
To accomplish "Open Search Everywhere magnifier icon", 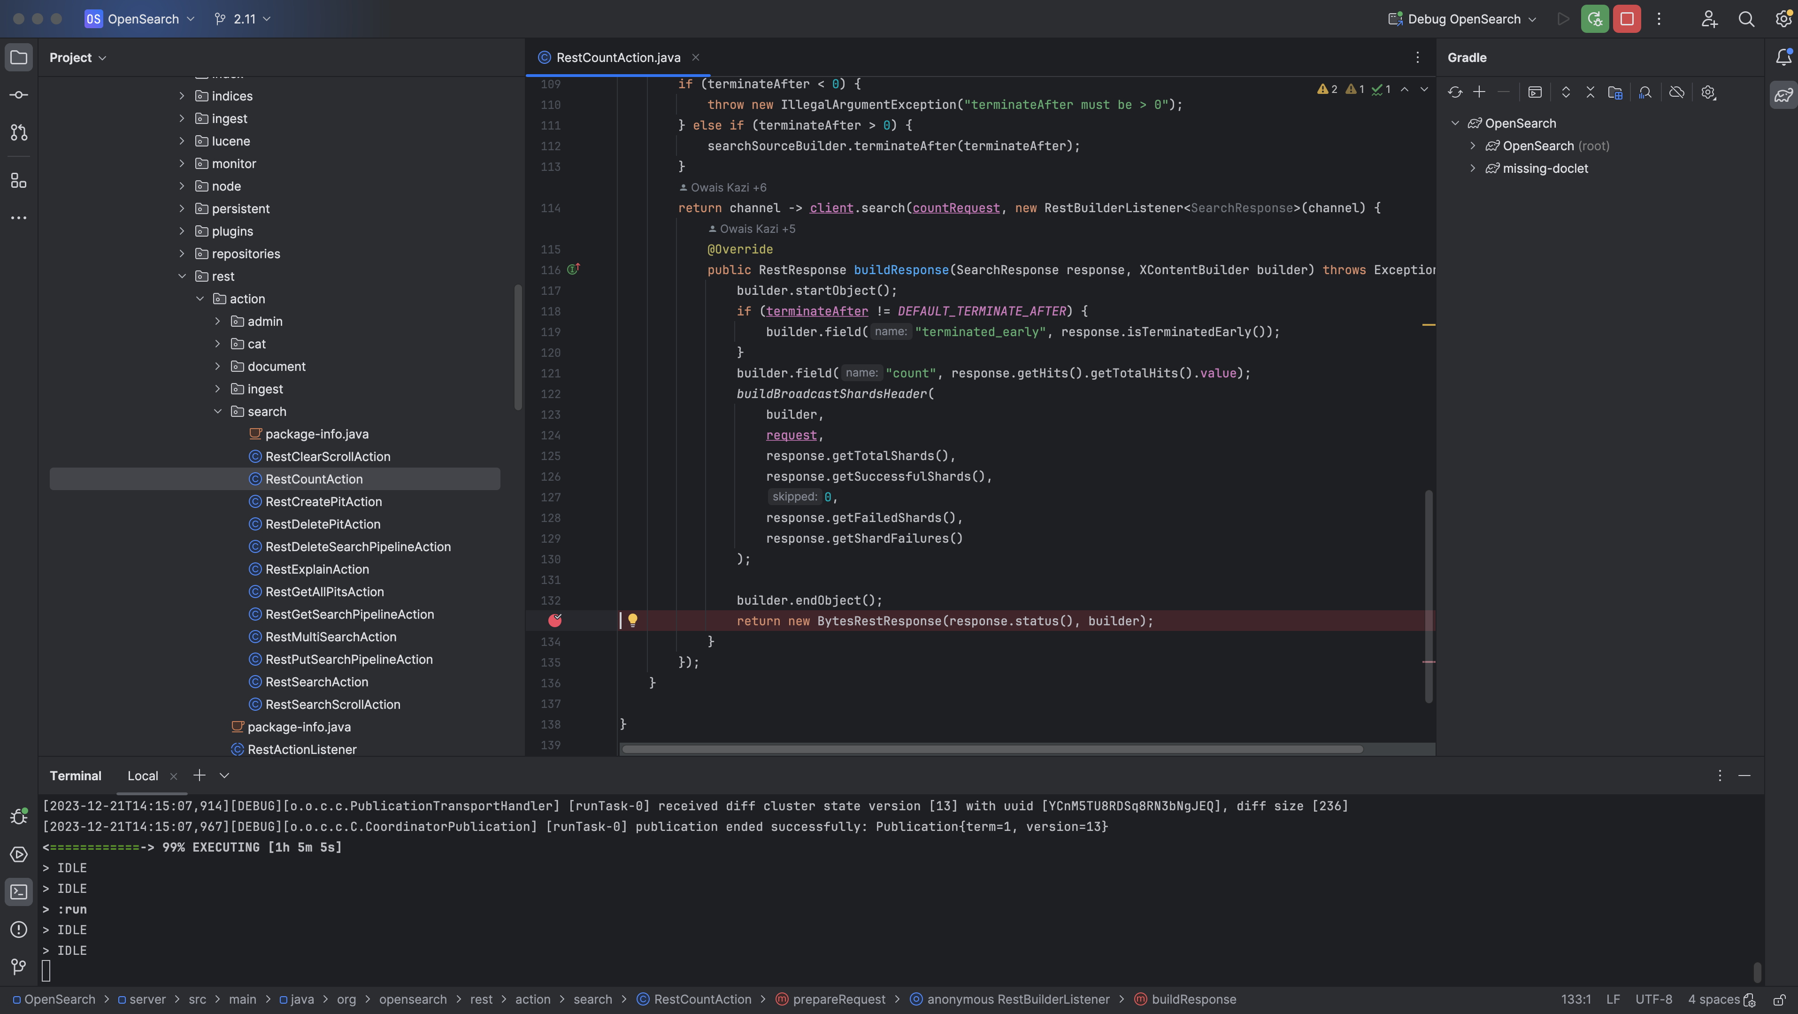I will (1745, 19).
